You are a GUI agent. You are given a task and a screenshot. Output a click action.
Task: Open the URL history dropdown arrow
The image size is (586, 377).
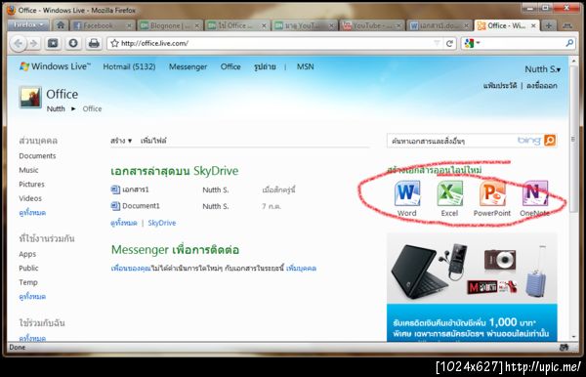437,43
